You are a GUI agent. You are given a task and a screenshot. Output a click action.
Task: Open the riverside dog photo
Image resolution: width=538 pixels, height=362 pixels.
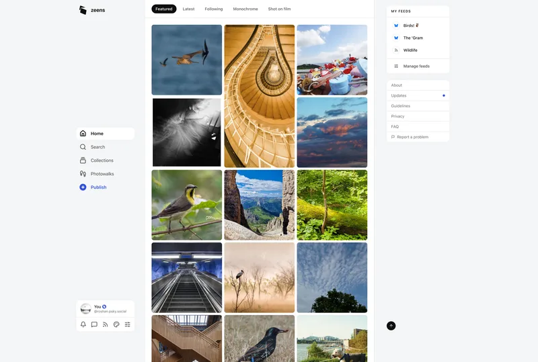(x=332, y=338)
